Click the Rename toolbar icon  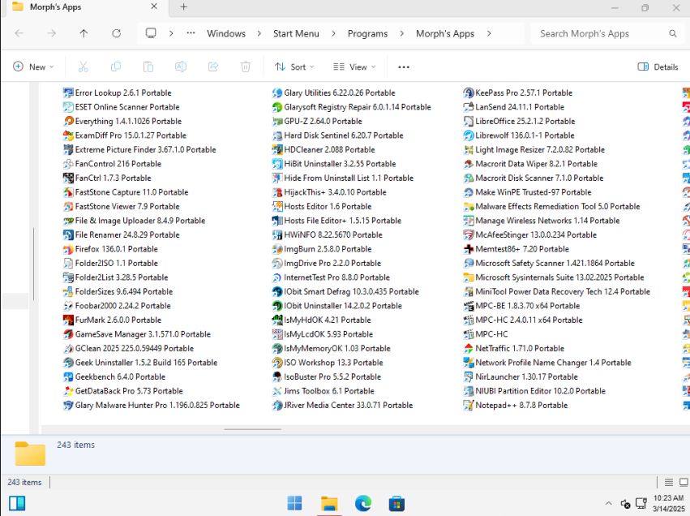[181, 67]
